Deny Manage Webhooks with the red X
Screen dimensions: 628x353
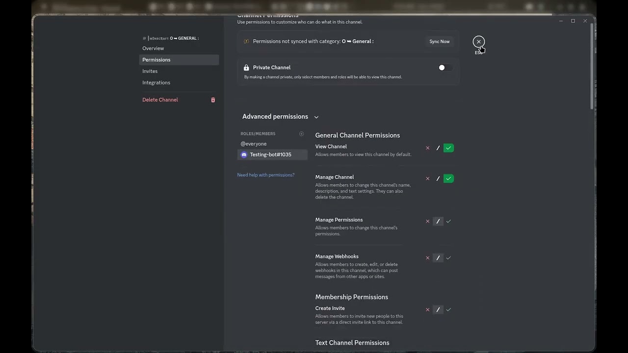pos(427,258)
